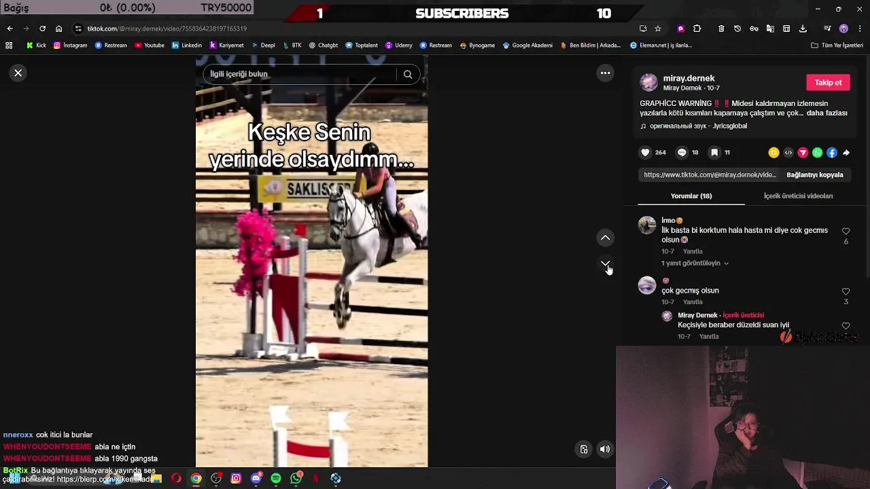Viewport: 870px width, 489px height.
Task: Open the three-dots more options menu
Action: pyautogui.click(x=605, y=73)
